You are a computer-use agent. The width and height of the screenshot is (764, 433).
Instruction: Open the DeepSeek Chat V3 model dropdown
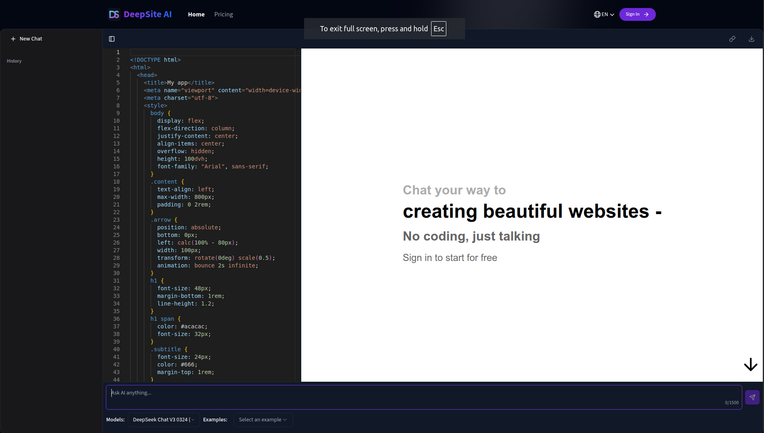pyautogui.click(x=163, y=420)
